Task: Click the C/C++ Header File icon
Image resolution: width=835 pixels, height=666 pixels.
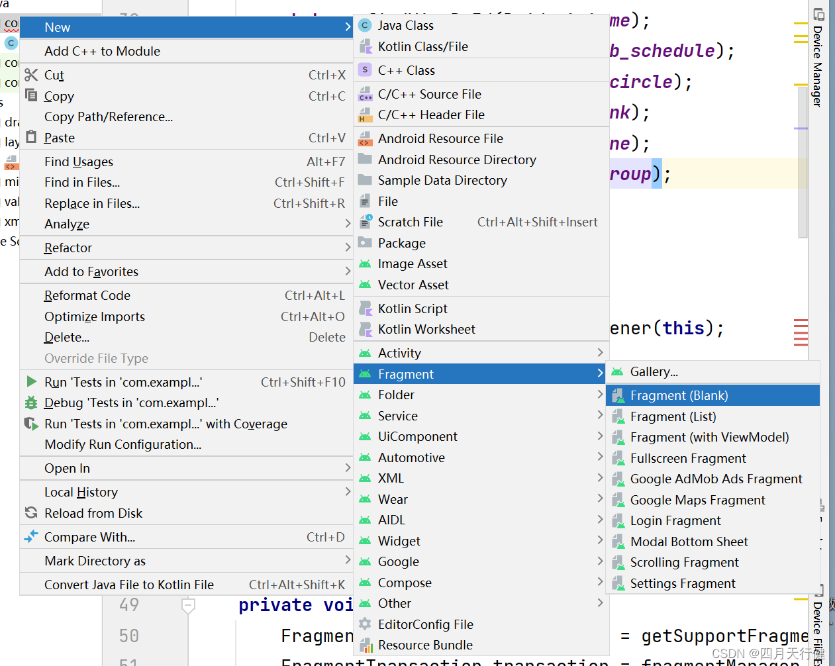Action: point(365,115)
